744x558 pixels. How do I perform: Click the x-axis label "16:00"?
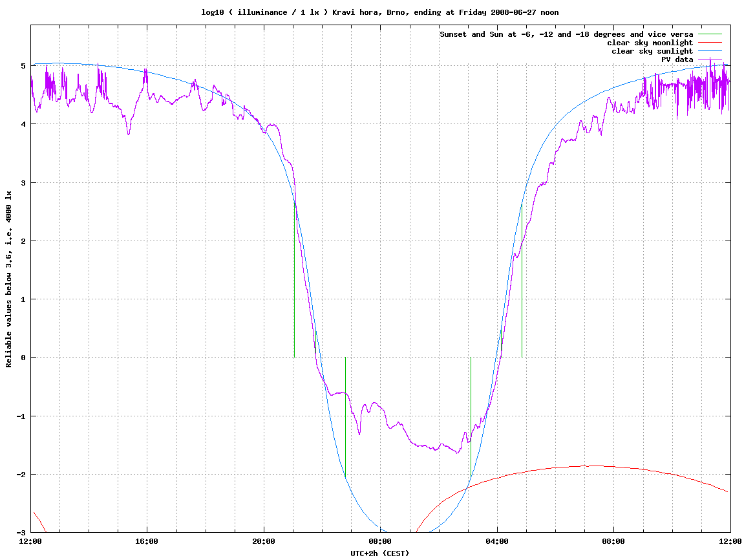(x=147, y=541)
